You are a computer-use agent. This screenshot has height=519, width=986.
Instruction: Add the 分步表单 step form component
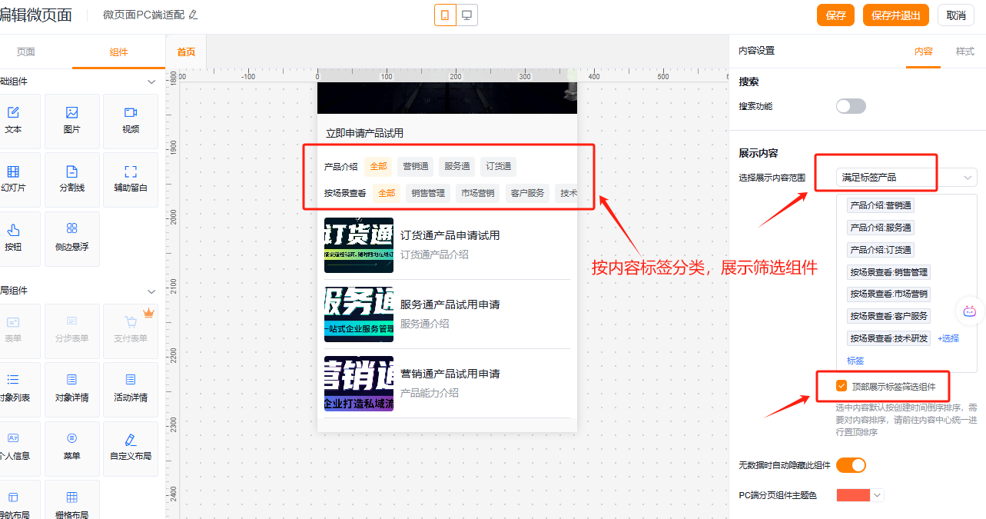click(72, 331)
